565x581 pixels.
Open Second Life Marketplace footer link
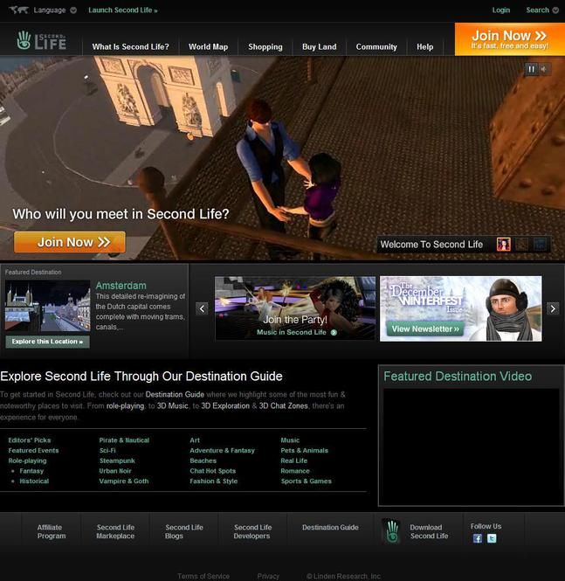point(115,532)
